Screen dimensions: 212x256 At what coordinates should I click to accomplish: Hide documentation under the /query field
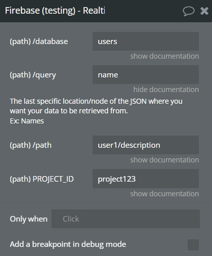click(166, 90)
